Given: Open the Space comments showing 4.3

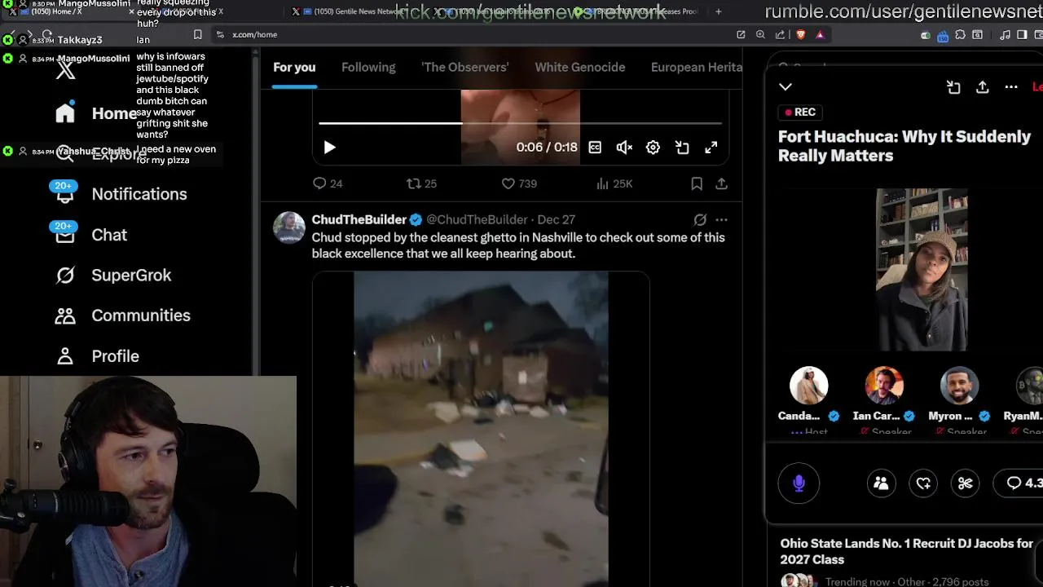Looking at the screenshot, I should [x=1020, y=483].
